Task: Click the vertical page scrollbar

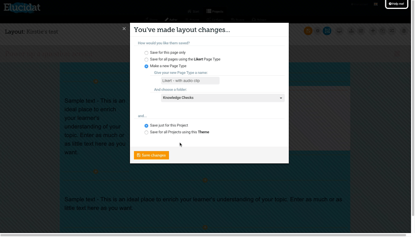Action: coord(413,108)
